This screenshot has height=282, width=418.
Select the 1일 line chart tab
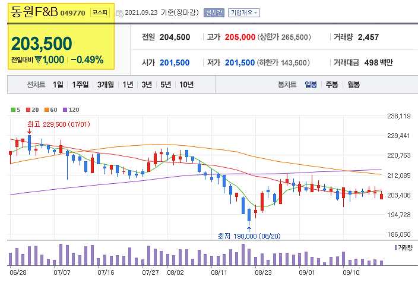pos(58,84)
